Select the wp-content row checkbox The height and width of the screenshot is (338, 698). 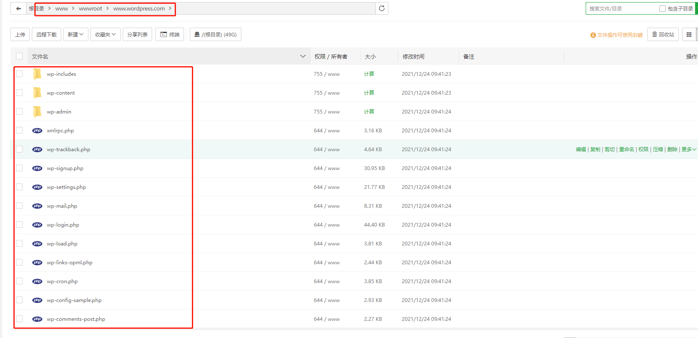coord(19,93)
